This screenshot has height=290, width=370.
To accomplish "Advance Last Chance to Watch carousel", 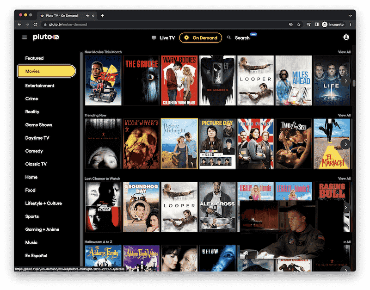I will pyautogui.click(x=346, y=207).
